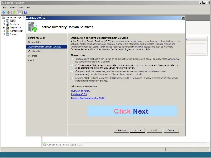The width and height of the screenshot is (211, 158).
Task: Click 'Refresh disabled while wizard in use' text
Action: (65, 145)
